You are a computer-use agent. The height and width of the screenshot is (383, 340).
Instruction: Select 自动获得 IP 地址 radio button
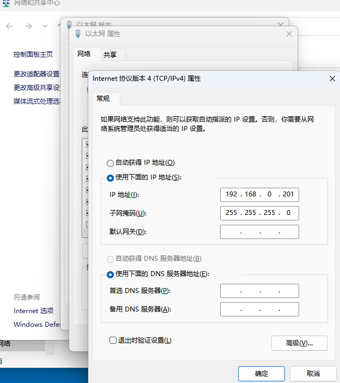[111, 163]
